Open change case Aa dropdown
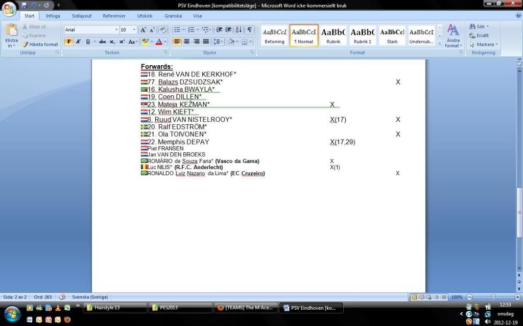 pos(133,42)
